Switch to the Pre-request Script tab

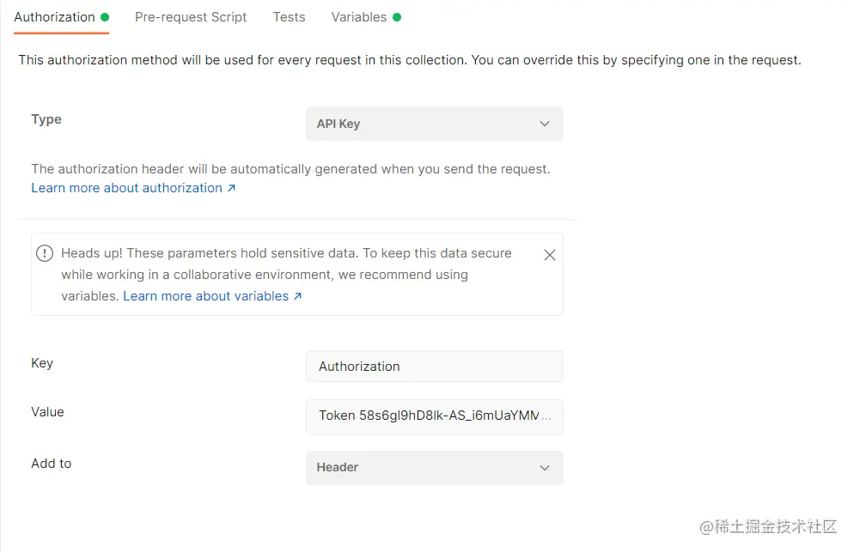[191, 17]
